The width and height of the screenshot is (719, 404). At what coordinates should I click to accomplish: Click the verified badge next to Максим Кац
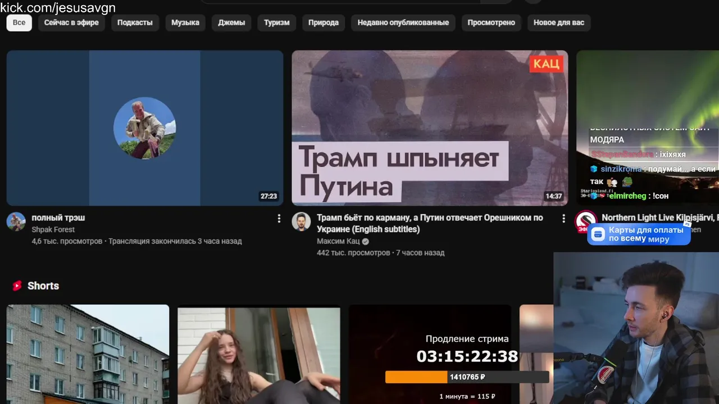tap(366, 241)
